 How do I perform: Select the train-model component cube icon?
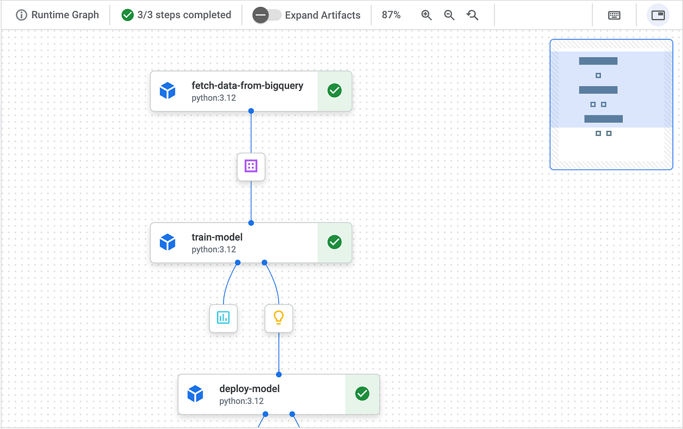[x=167, y=242]
